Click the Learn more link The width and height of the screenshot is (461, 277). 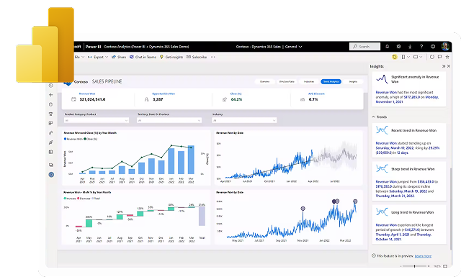(x=423, y=256)
